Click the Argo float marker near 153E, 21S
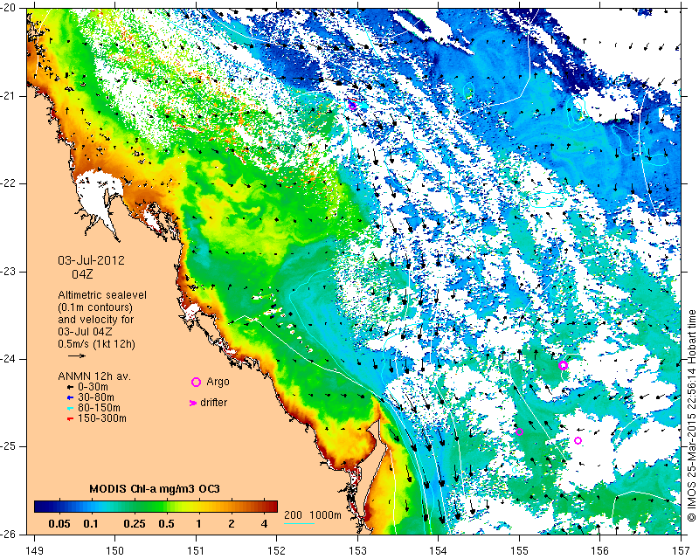 click(353, 106)
